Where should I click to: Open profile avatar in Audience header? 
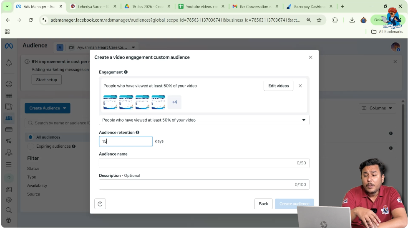pyautogui.click(x=395, y=47)
